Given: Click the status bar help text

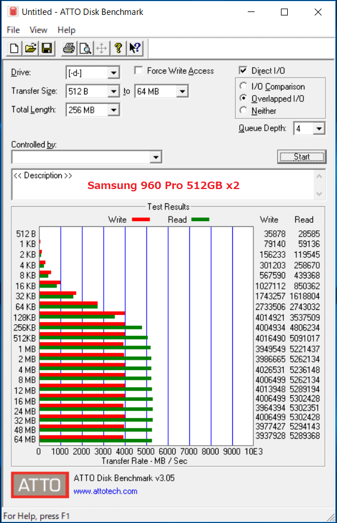Looking at the screenshot, I should [36, 516].
